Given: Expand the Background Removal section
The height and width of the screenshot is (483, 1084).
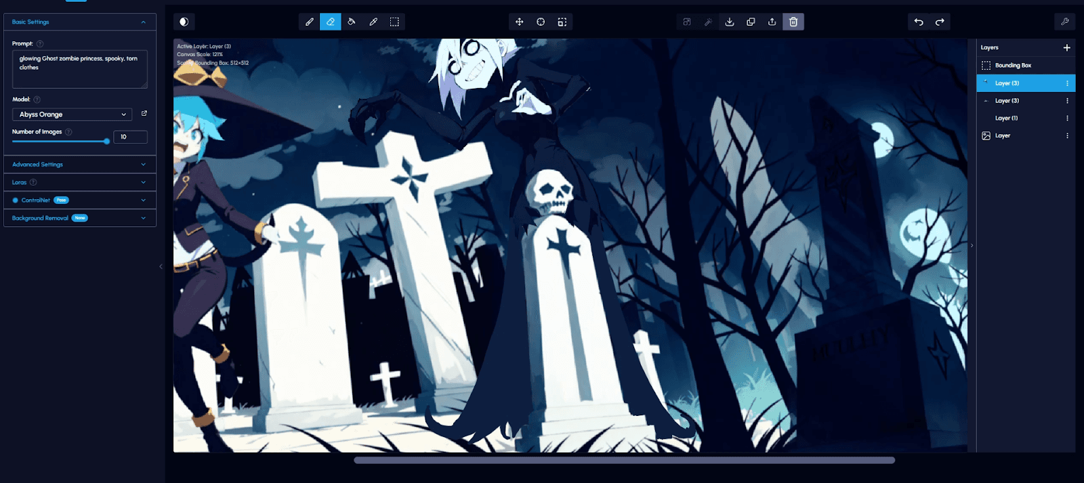Looking at the screenshot, I should (79, 218).
